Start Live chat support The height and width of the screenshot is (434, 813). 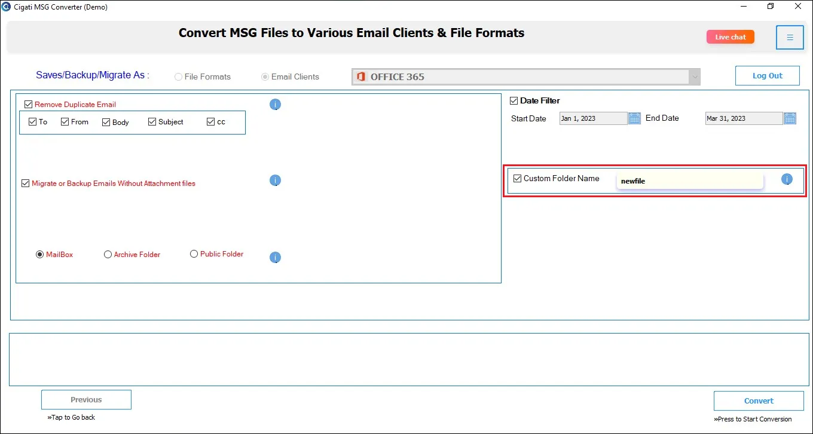731,37
